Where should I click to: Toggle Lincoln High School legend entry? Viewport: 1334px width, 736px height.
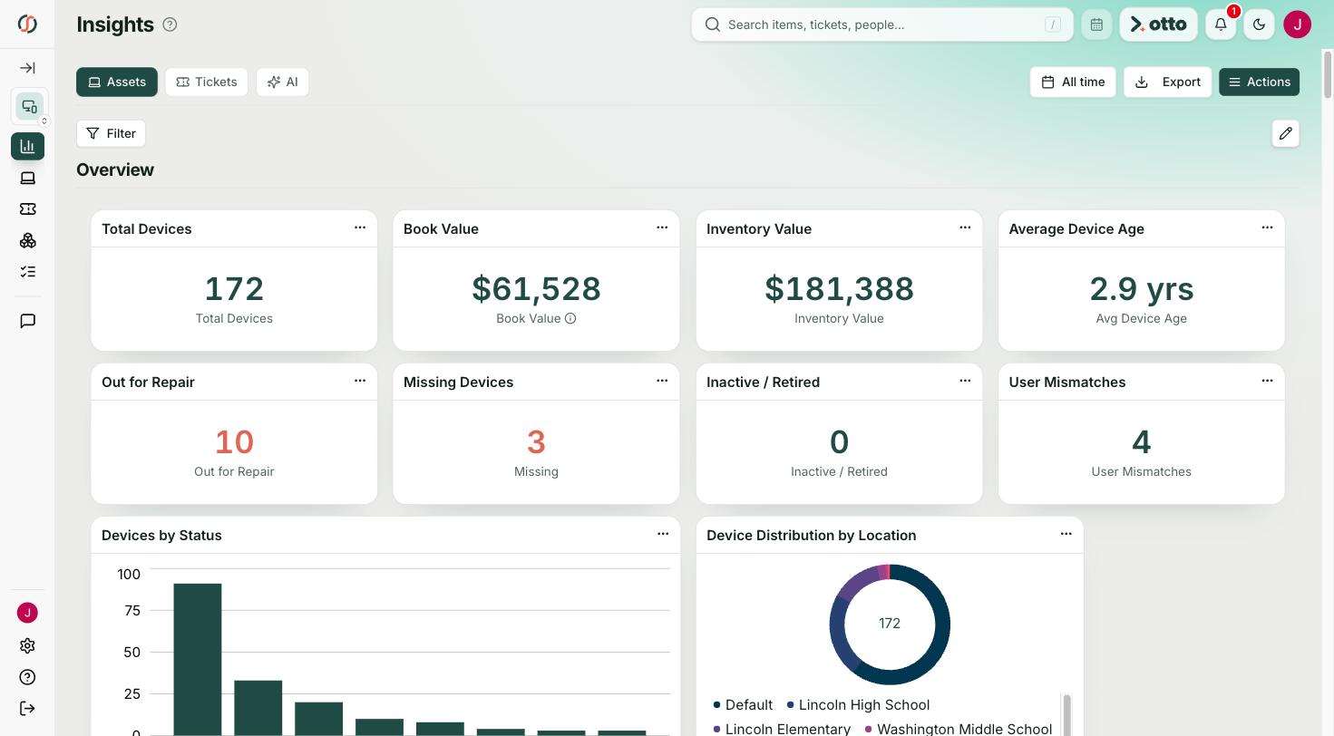click(x=858, y=704)
